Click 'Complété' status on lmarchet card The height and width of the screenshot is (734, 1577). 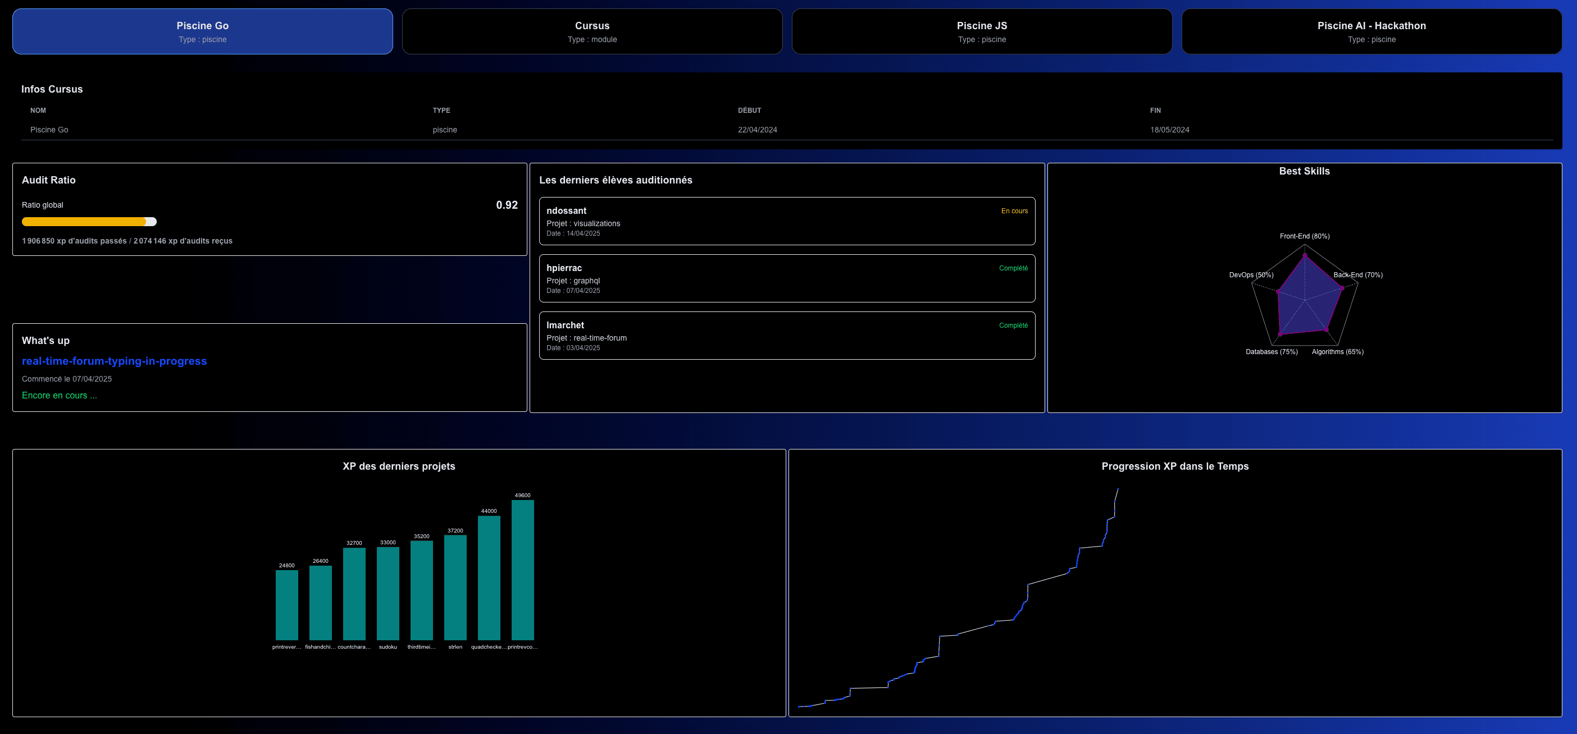(1013, 325)
